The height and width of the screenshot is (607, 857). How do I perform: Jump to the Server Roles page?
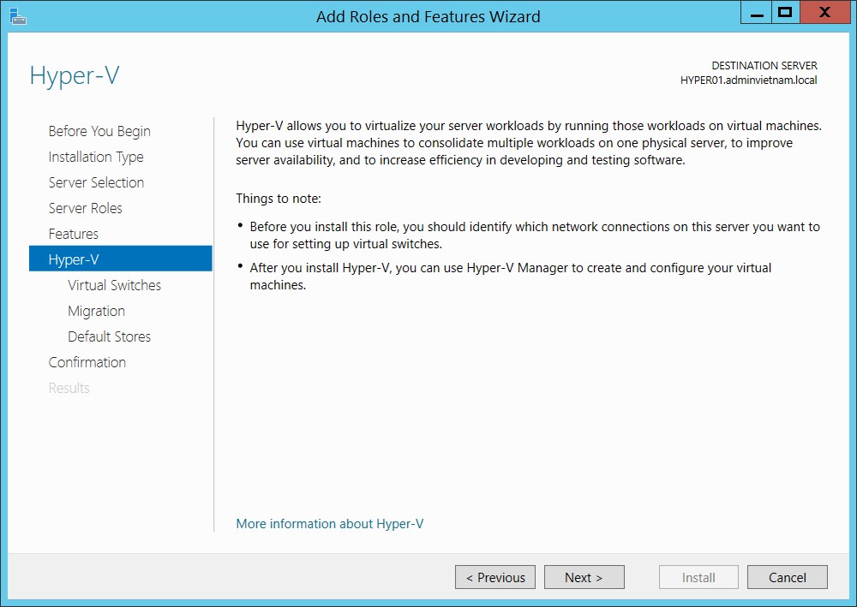[86, 208]
